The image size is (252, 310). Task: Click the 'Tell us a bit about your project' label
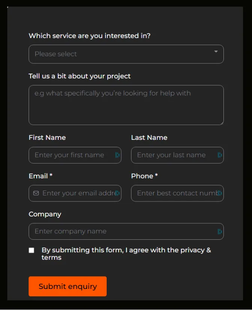click(80, 76)
